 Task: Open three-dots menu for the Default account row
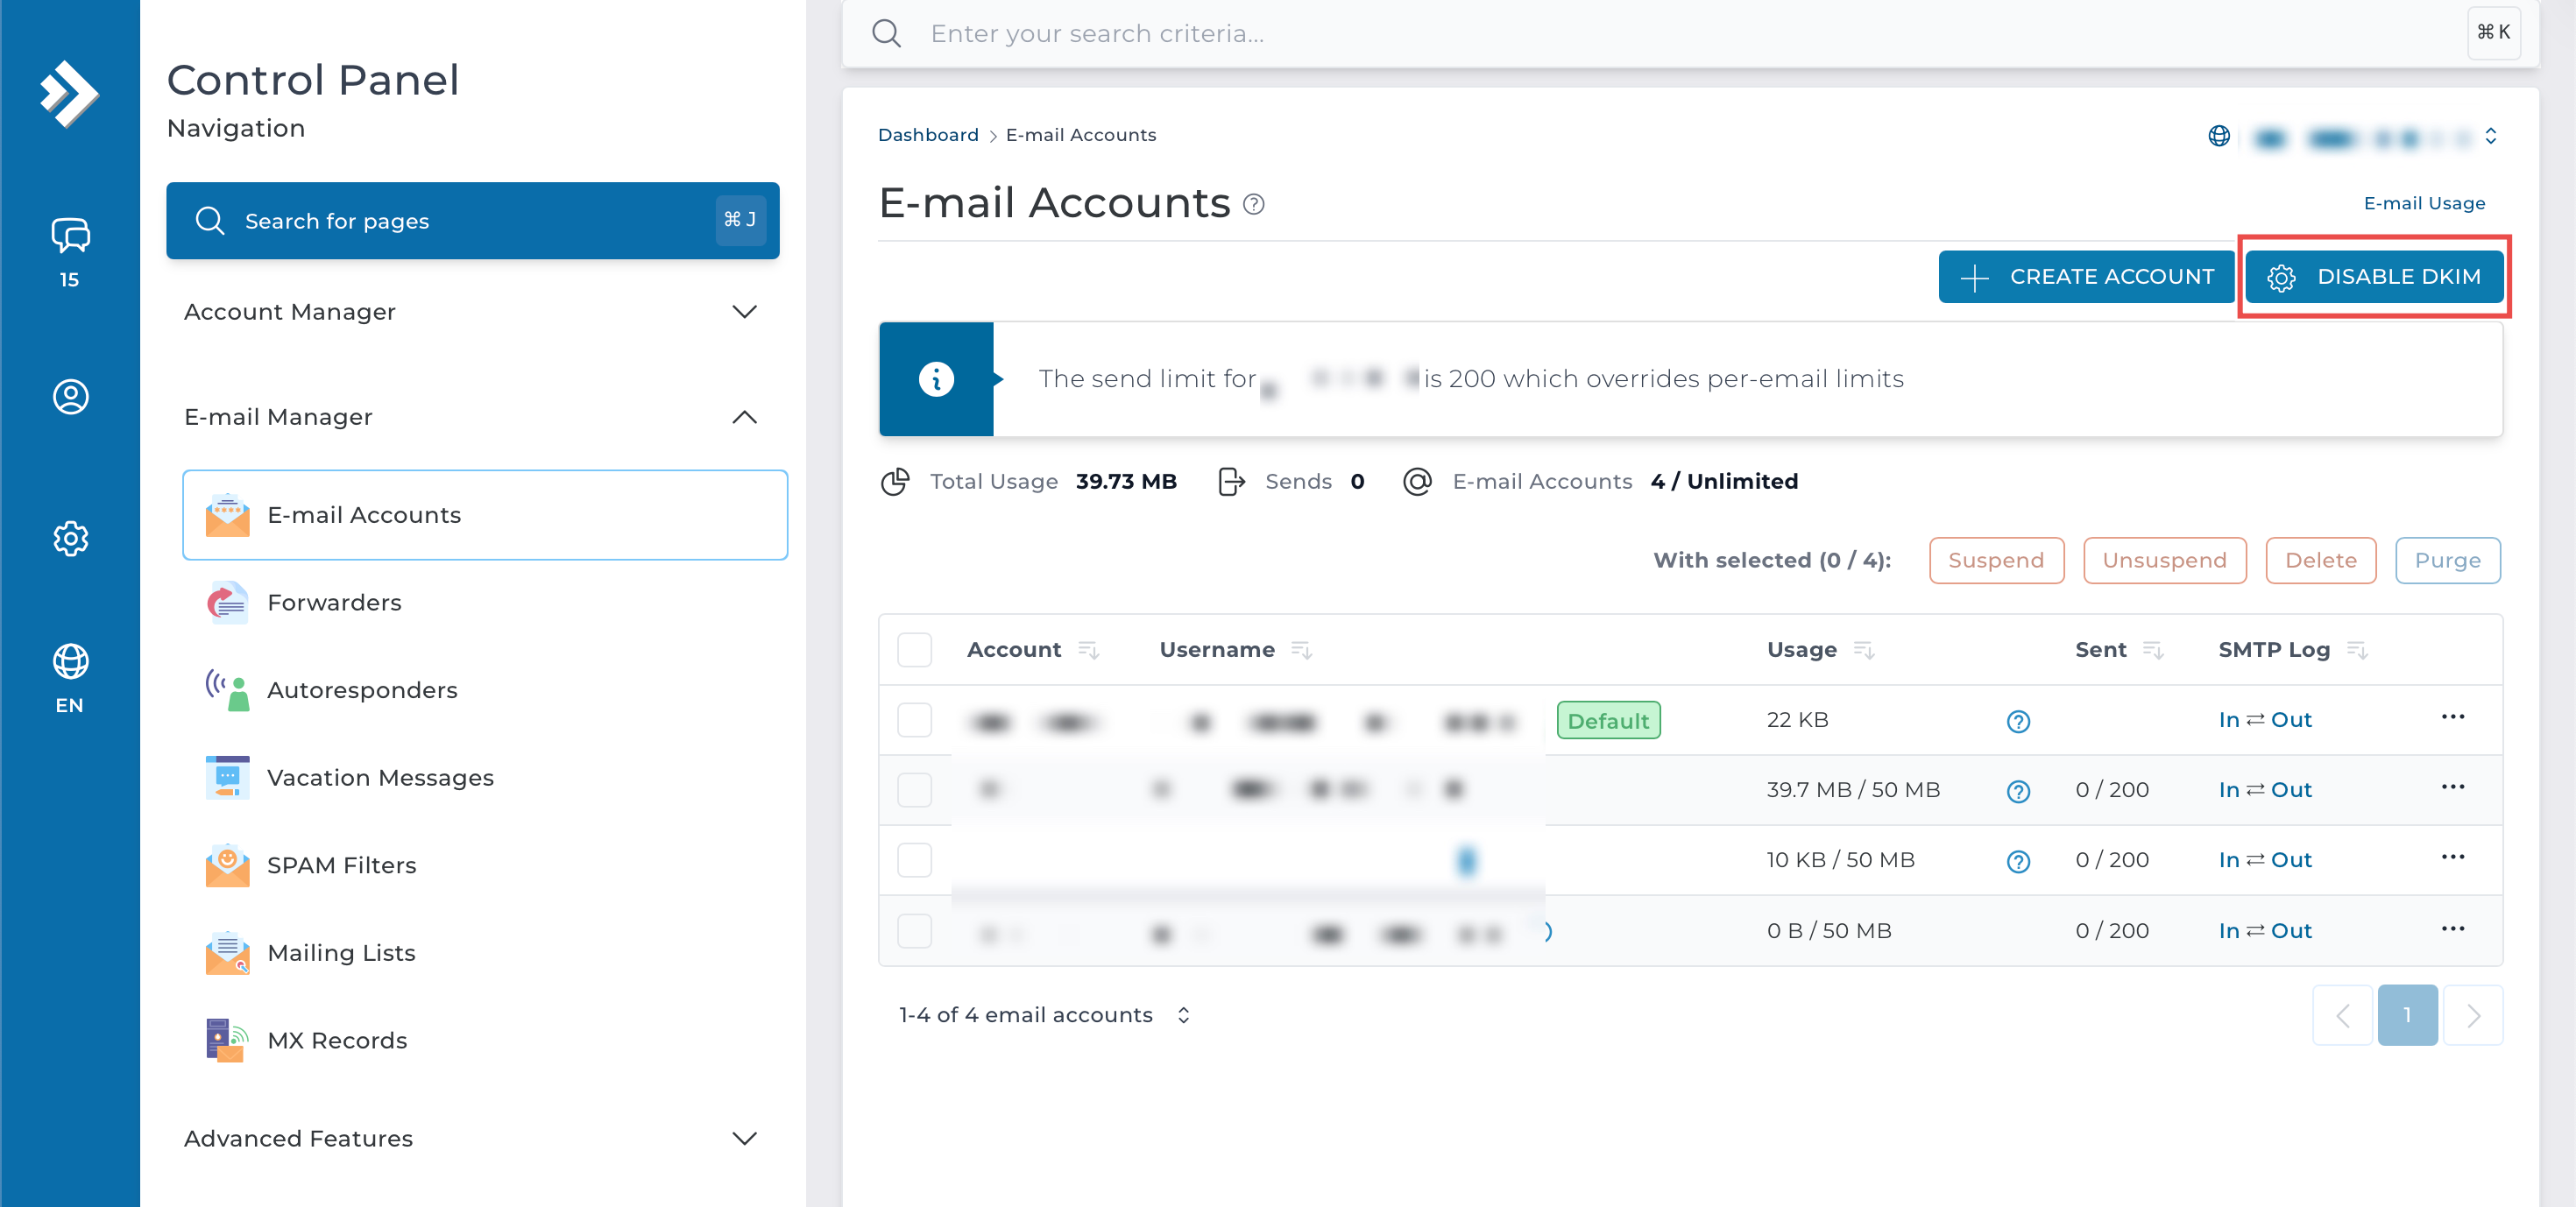coord(2452,717)
